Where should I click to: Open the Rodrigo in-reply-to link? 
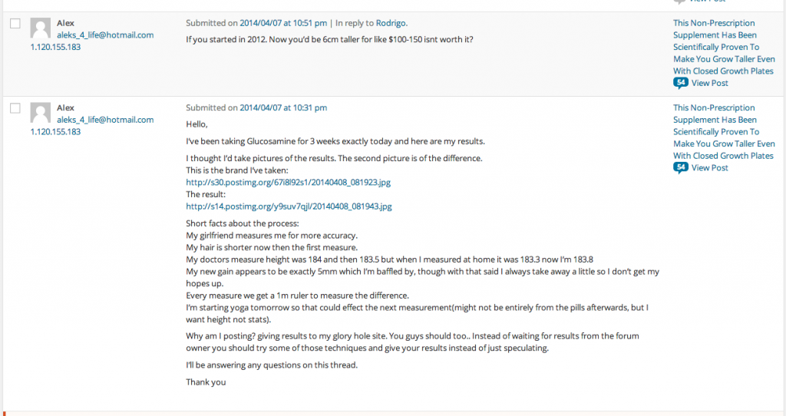[x=391, y=23]
